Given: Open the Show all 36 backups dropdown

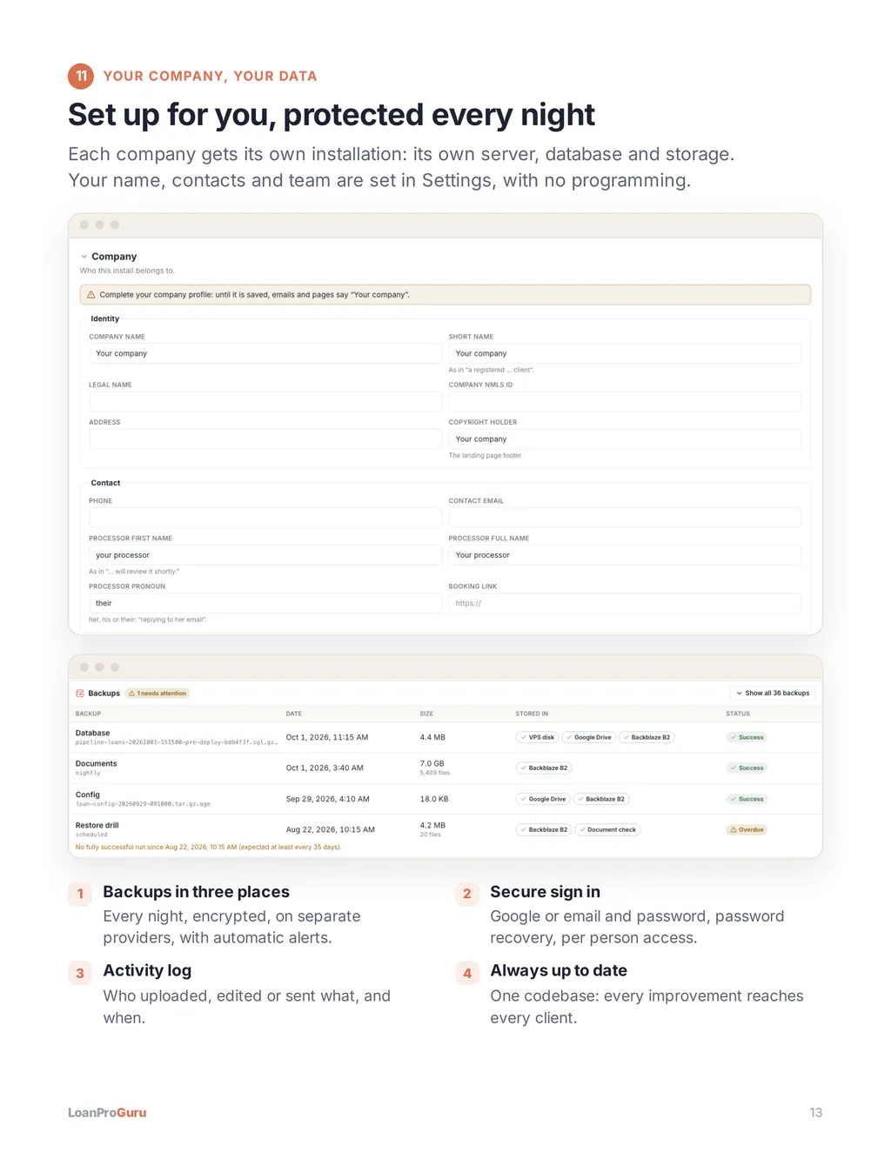Looking at the screenshot, I should point(773,694).
